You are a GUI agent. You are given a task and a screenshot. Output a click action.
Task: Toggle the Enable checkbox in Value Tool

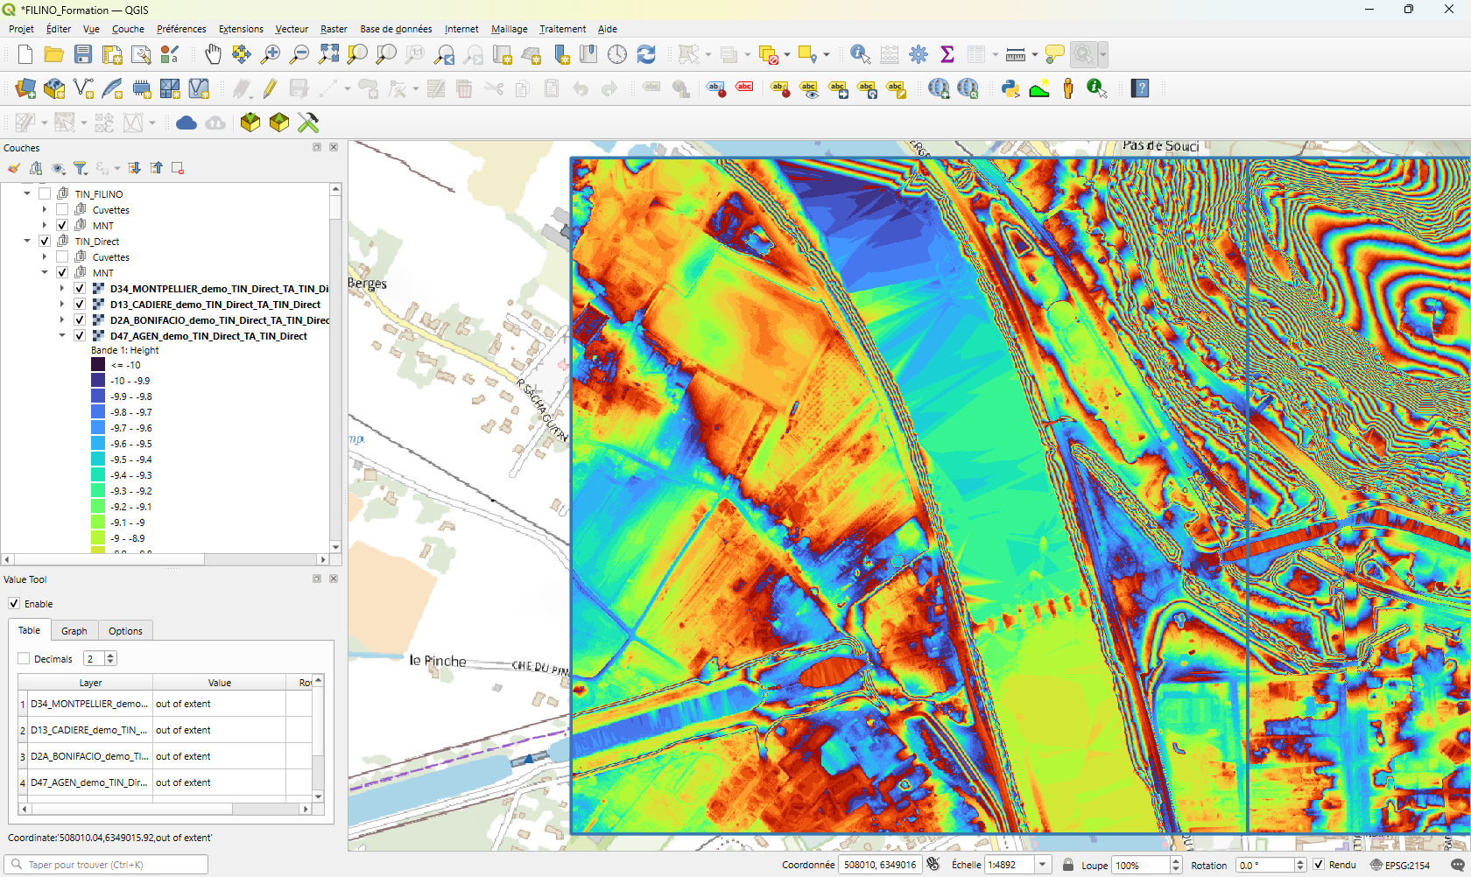14,604
